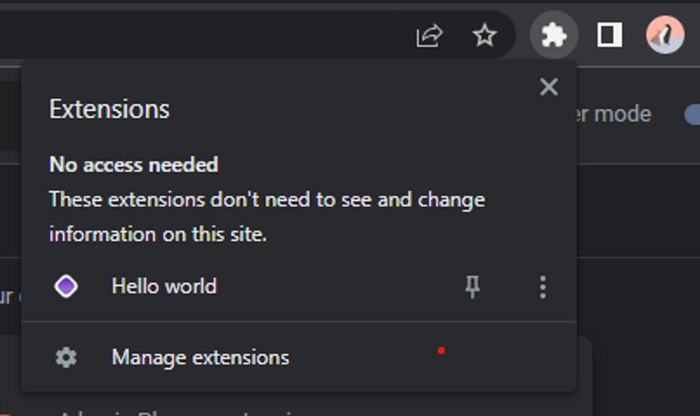Bookmark this tab with the star icon
This screenshot has height=416, width=700.
pyautogui.click(x=485, y=35)
